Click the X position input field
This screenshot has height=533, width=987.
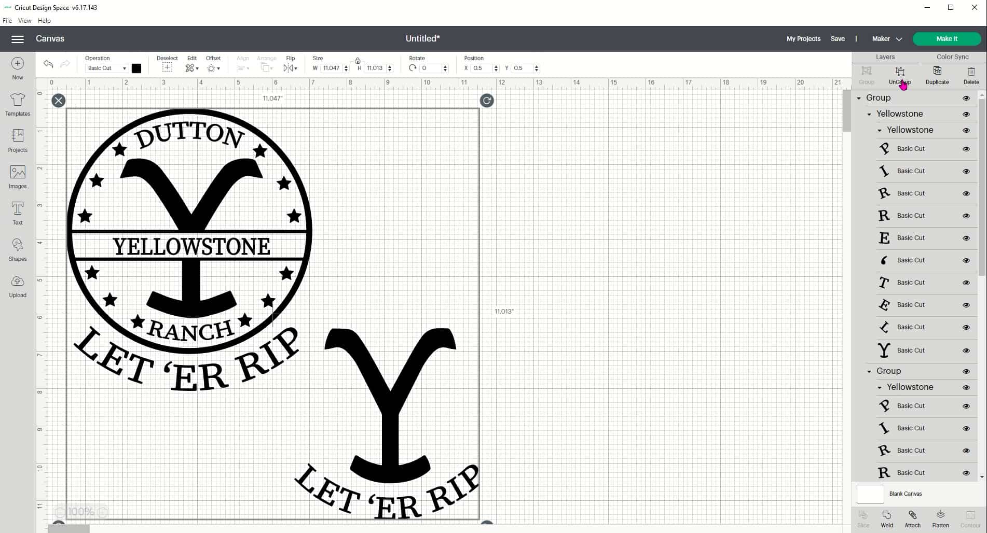(482, 68)
